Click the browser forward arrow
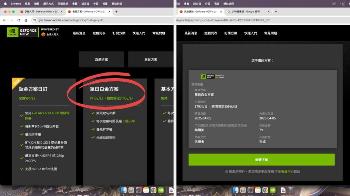Viewport: 350px width, 196px height. (12, 20)
